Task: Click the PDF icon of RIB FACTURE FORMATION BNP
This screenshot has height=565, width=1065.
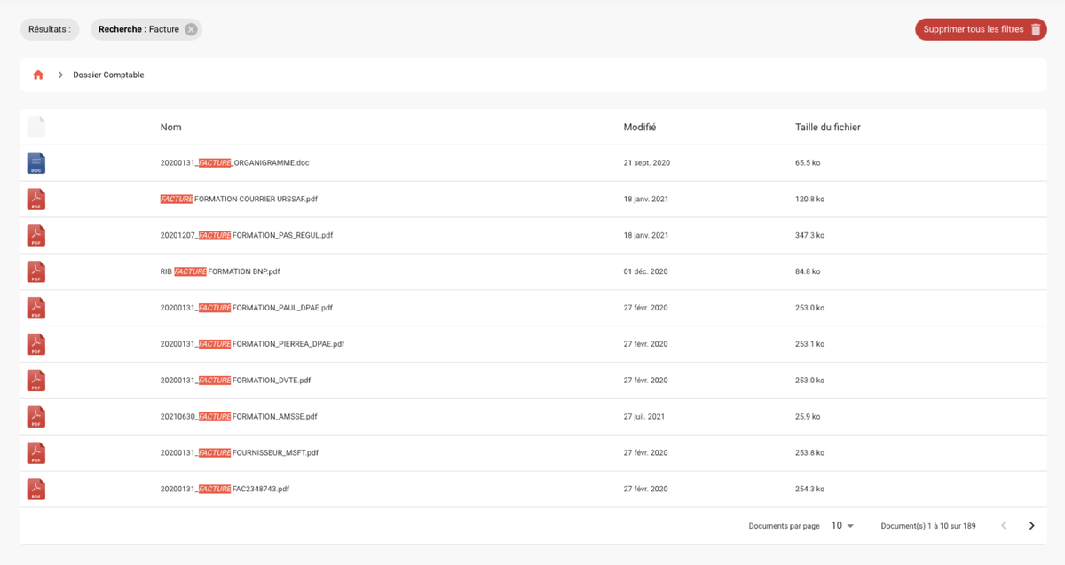Action: pyautogui.click(x=35, y=271)
